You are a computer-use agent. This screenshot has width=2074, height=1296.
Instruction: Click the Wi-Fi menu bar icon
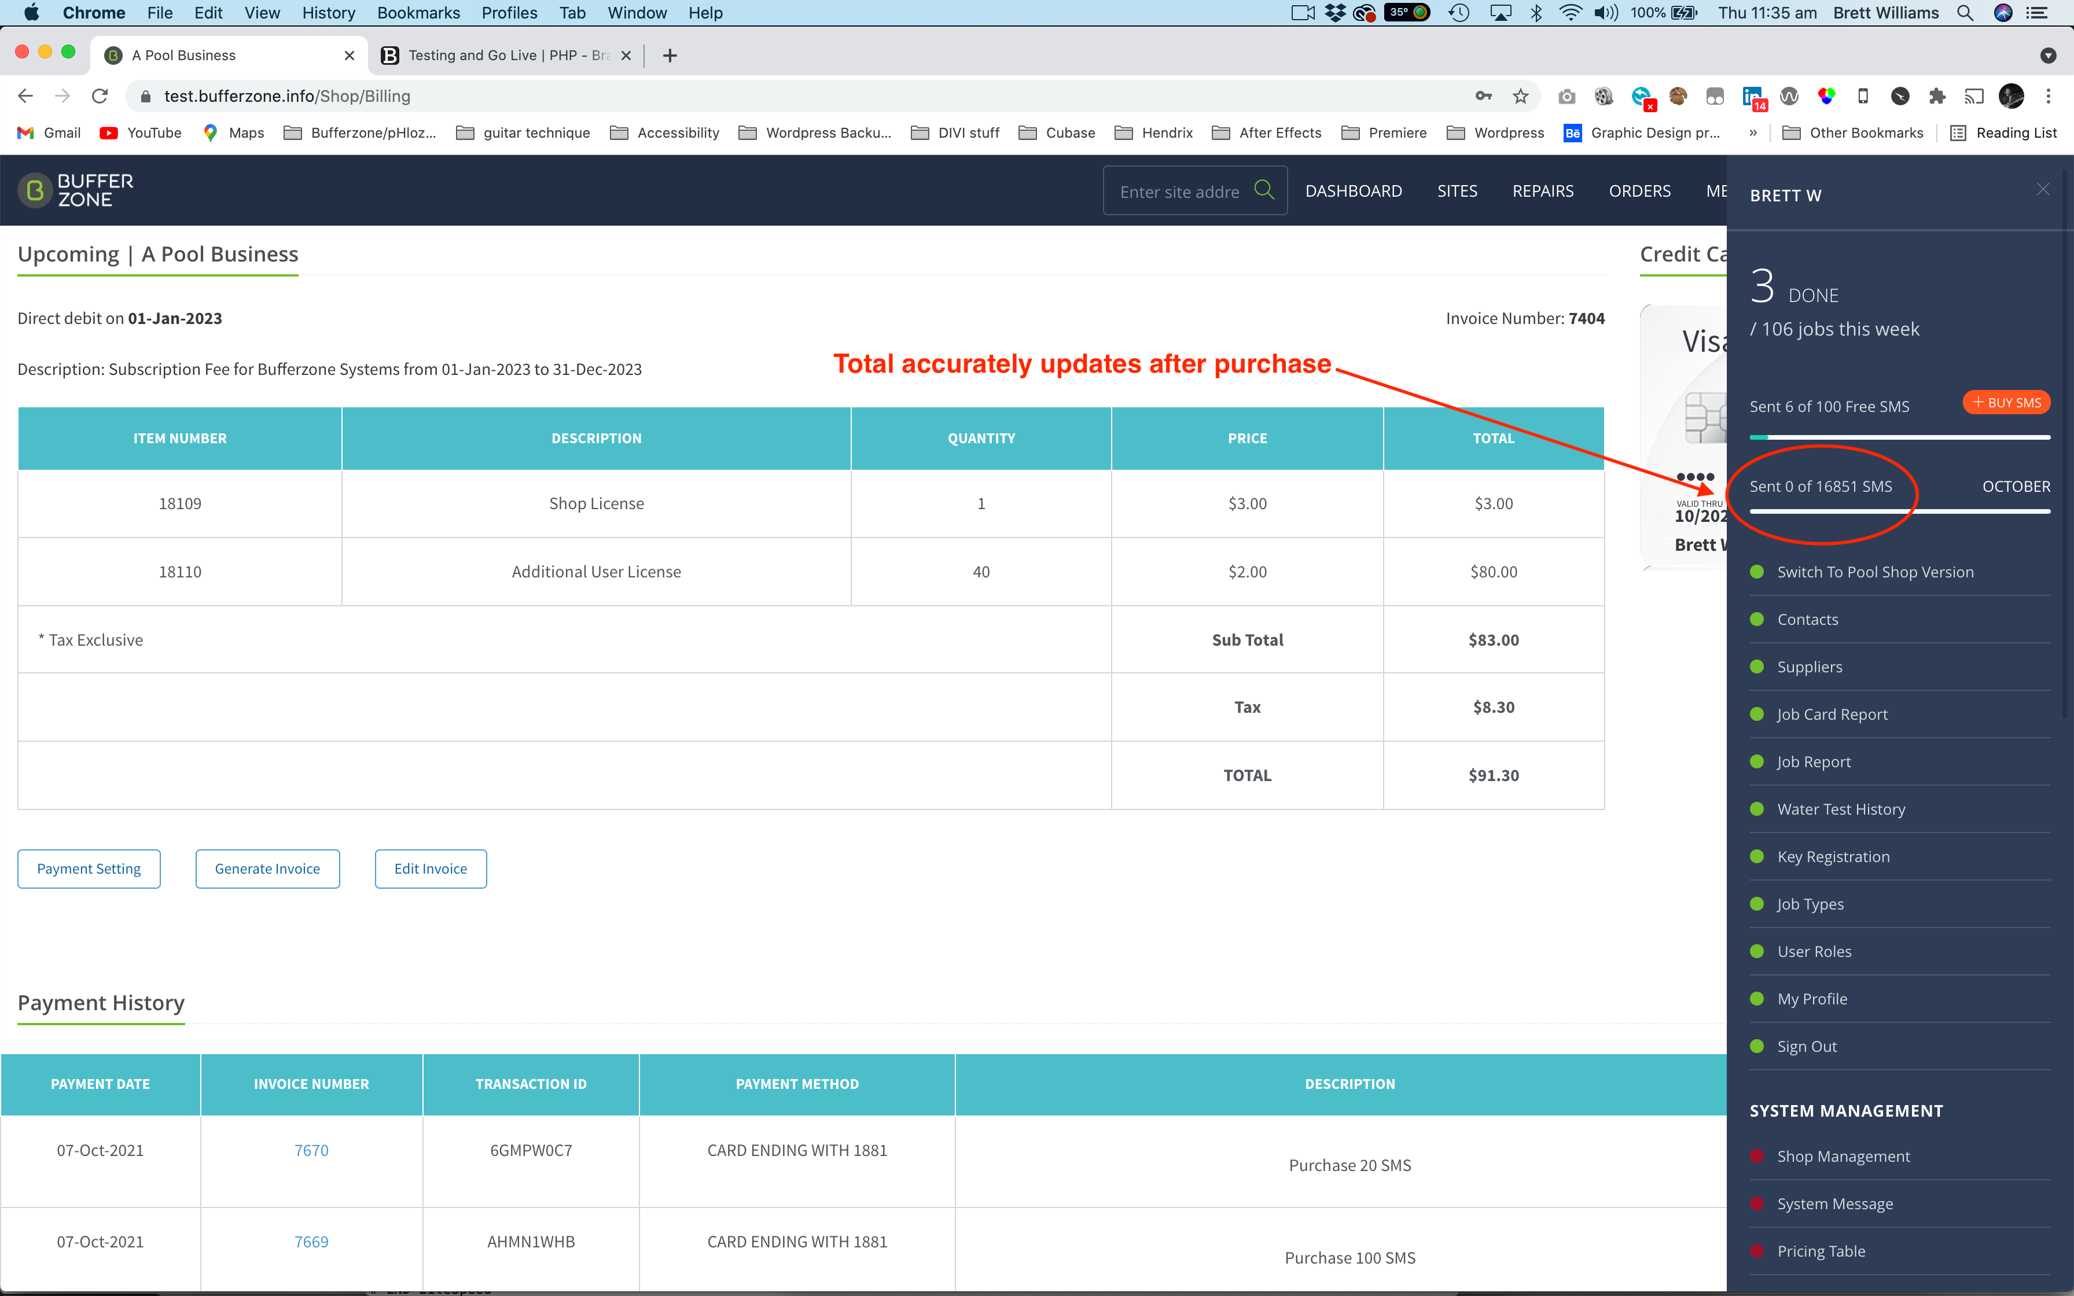point(1570,13)
